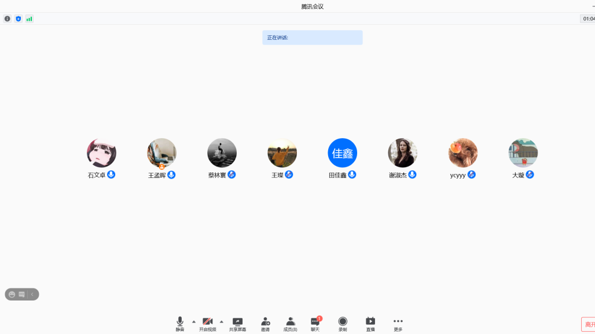Open 聊天 chat with unread badge

315,323
